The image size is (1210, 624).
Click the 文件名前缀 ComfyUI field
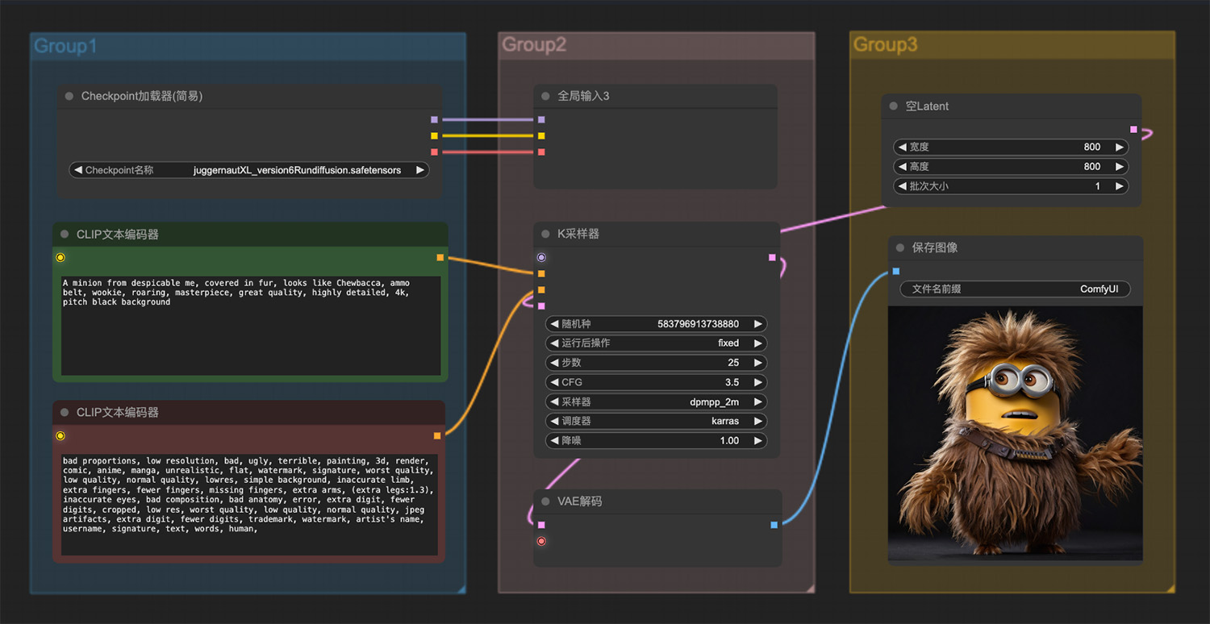1015,289
